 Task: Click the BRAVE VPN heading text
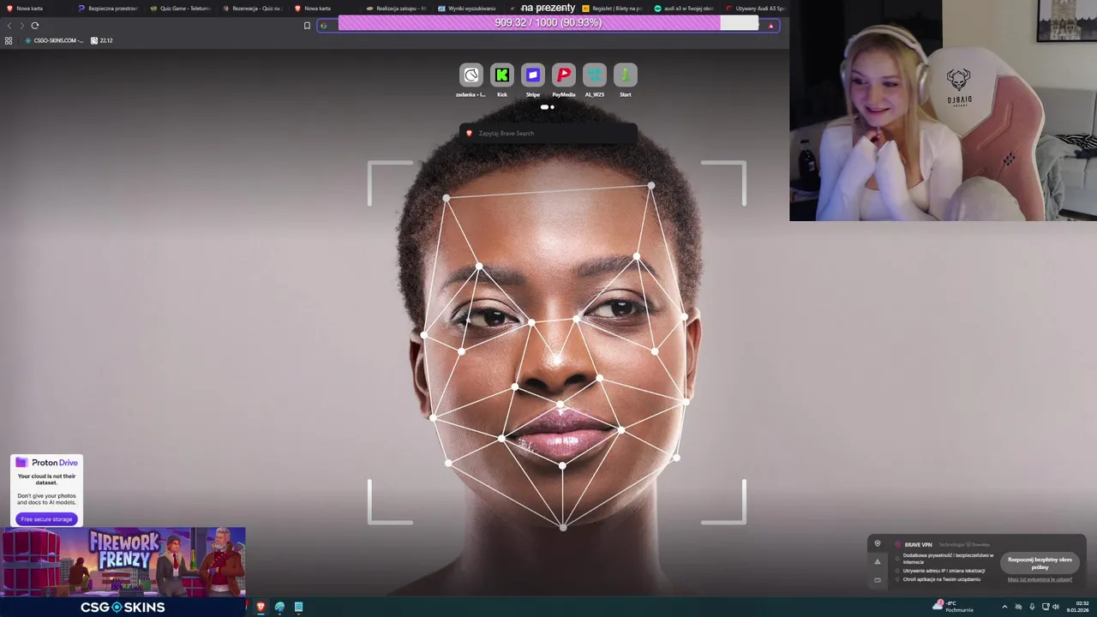point(918,544)
